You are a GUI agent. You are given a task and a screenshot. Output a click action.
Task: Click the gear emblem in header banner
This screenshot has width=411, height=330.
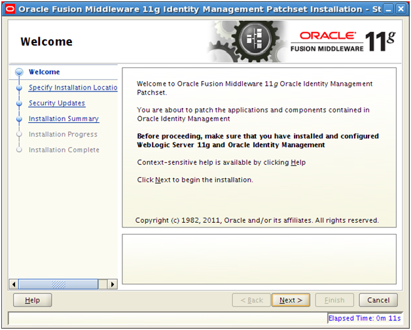click(x=255, y=40)
